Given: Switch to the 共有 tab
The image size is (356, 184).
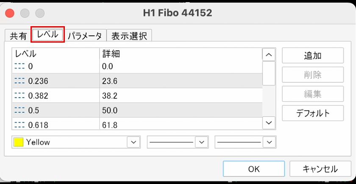Looking at the screenshot, I should 18,36.
